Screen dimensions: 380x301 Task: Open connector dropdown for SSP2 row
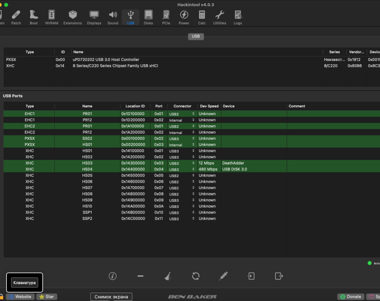pos(193,219)
